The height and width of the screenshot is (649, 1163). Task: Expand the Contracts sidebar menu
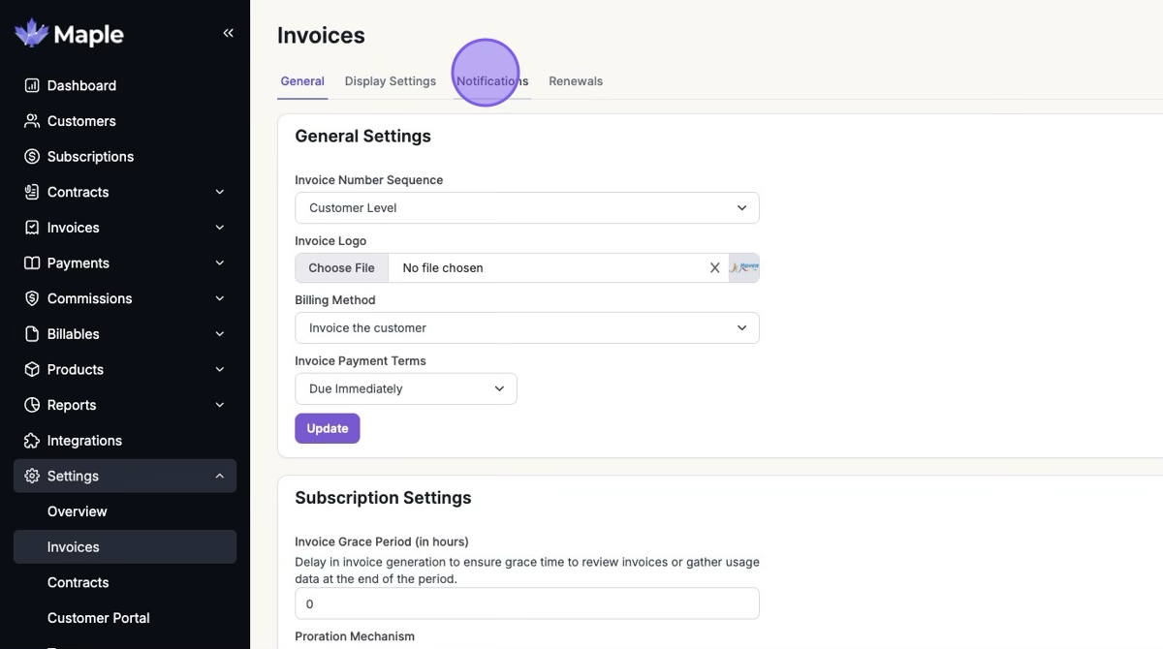click(220, 192)
